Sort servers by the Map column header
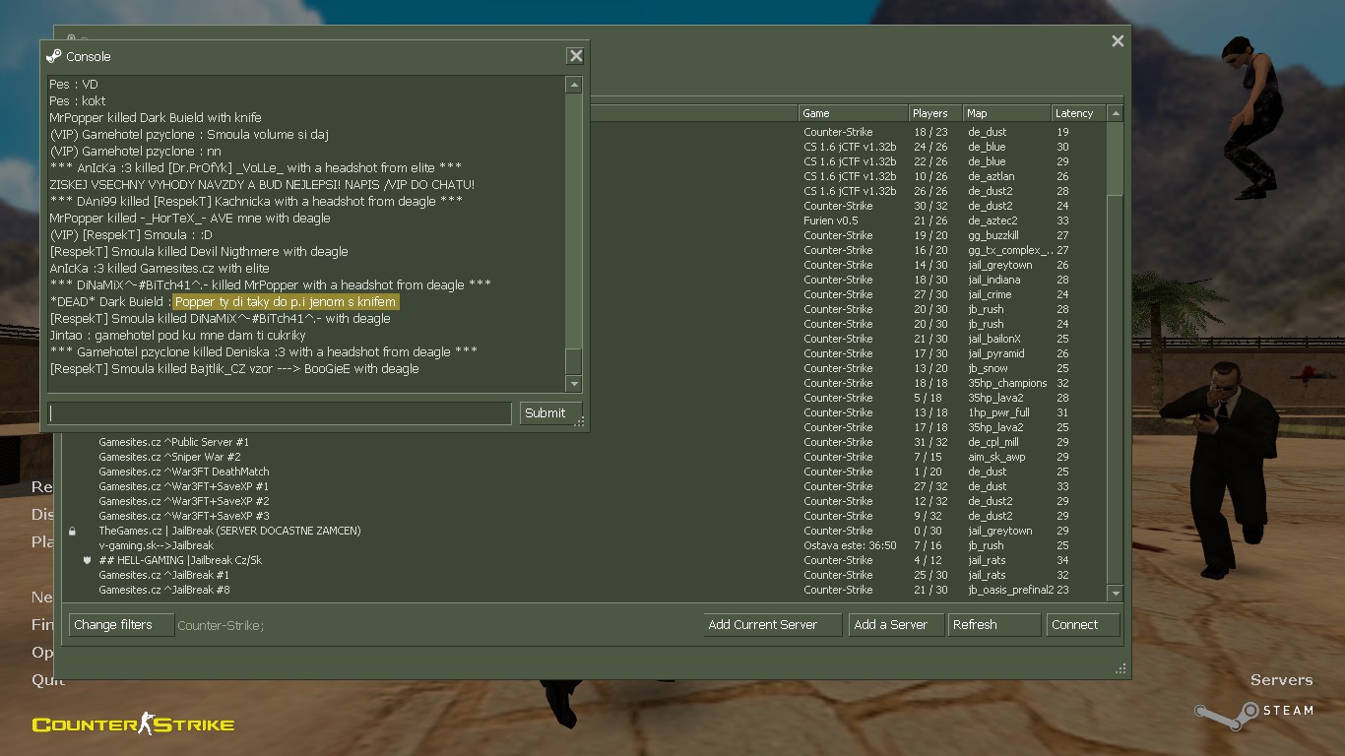This screenshot has width=1345, height=756. click(x=1006, y=113)
